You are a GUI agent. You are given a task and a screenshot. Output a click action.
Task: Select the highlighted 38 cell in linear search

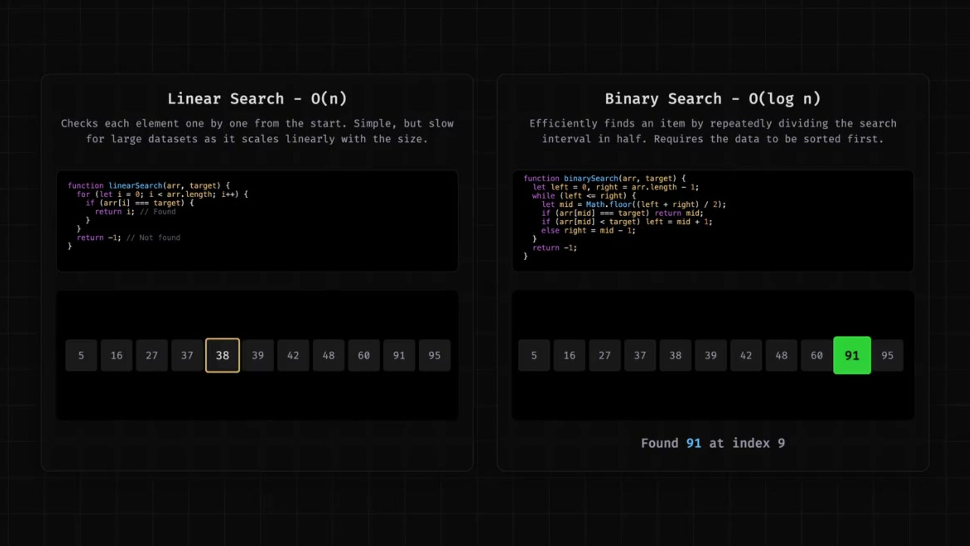[222, 355]
